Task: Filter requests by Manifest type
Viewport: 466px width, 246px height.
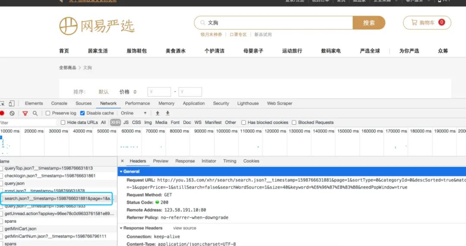Action: click(x=213, y=123)
